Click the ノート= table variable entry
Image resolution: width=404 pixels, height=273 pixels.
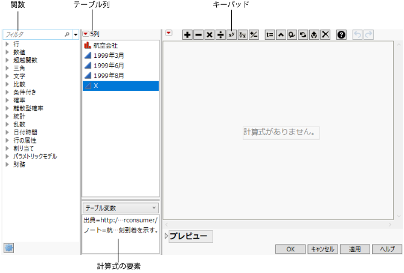pos(121,230)
